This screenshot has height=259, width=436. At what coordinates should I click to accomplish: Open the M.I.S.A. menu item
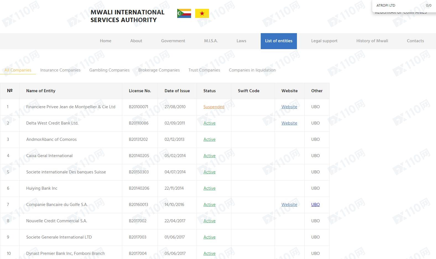pos(211,41)
